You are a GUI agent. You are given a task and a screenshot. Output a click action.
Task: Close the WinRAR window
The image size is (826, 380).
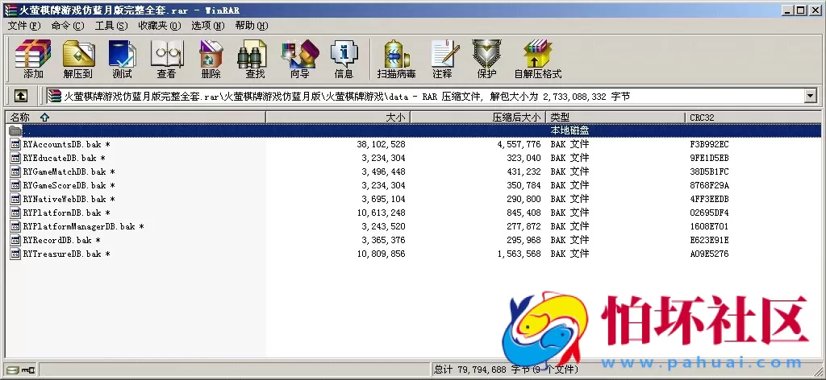pos(815,10)
